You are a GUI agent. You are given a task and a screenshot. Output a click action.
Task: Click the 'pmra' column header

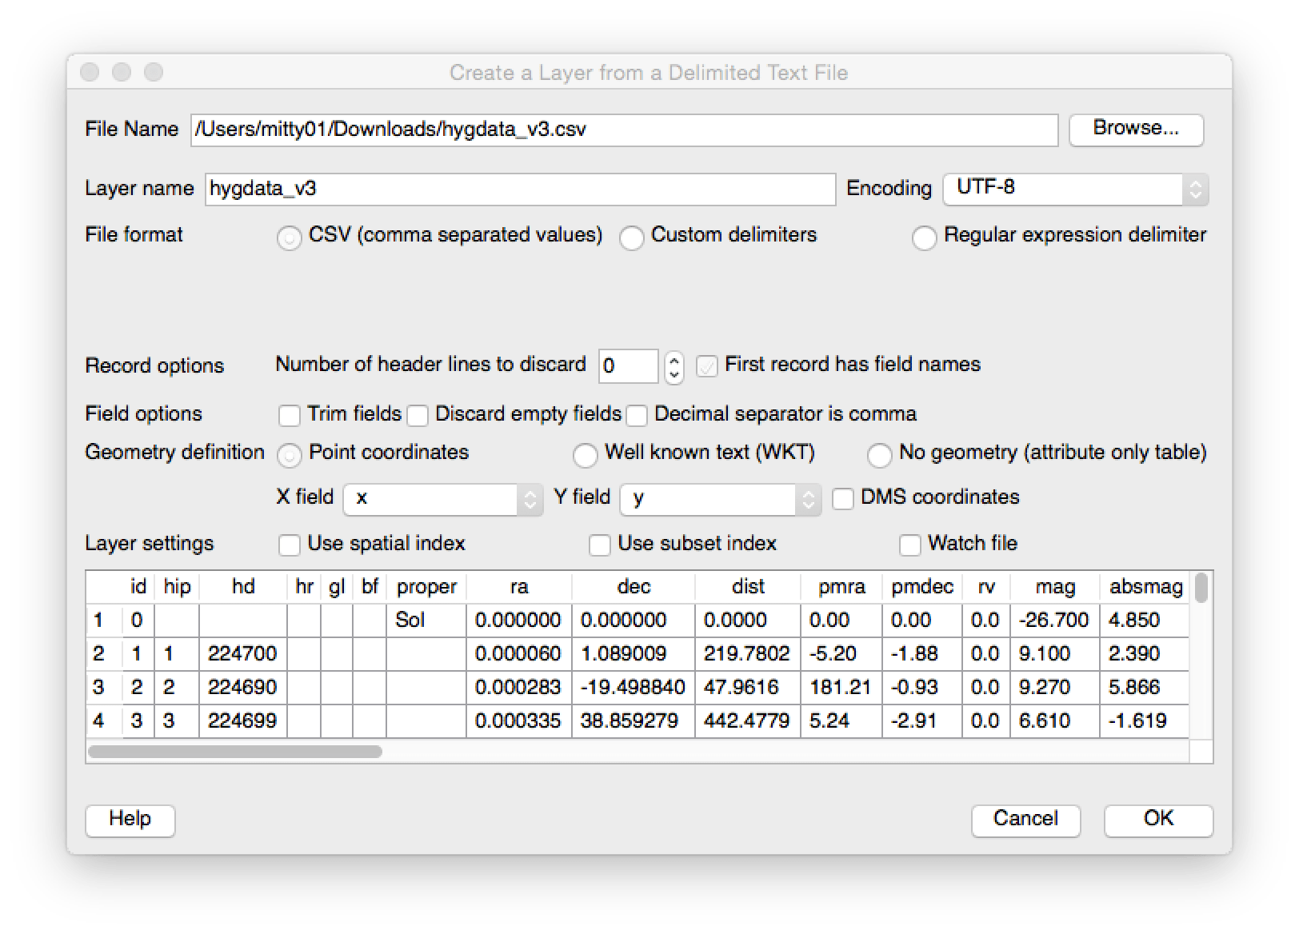point(841,587)
